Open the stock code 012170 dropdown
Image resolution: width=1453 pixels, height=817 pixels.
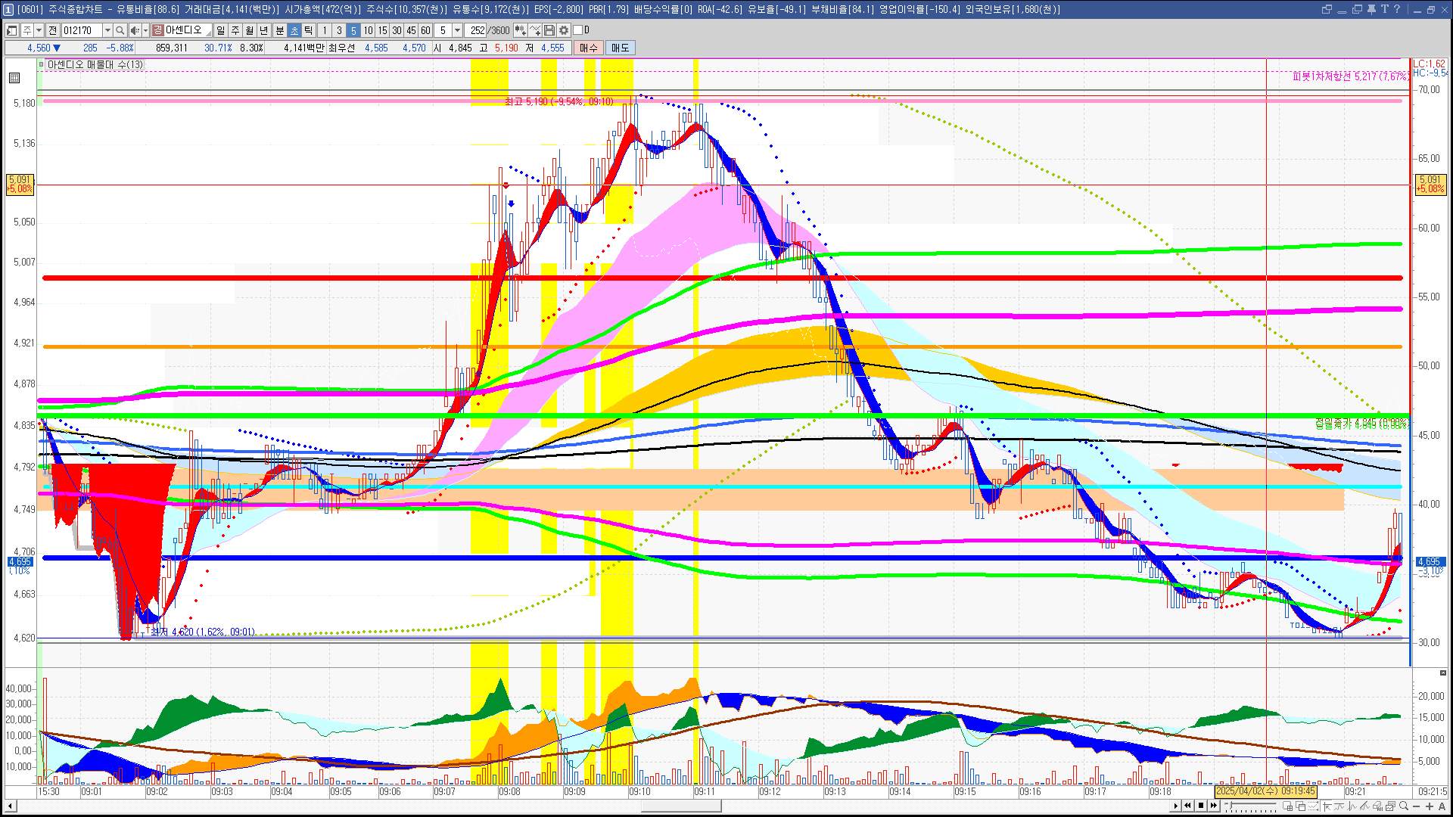[x=107, y=30]
